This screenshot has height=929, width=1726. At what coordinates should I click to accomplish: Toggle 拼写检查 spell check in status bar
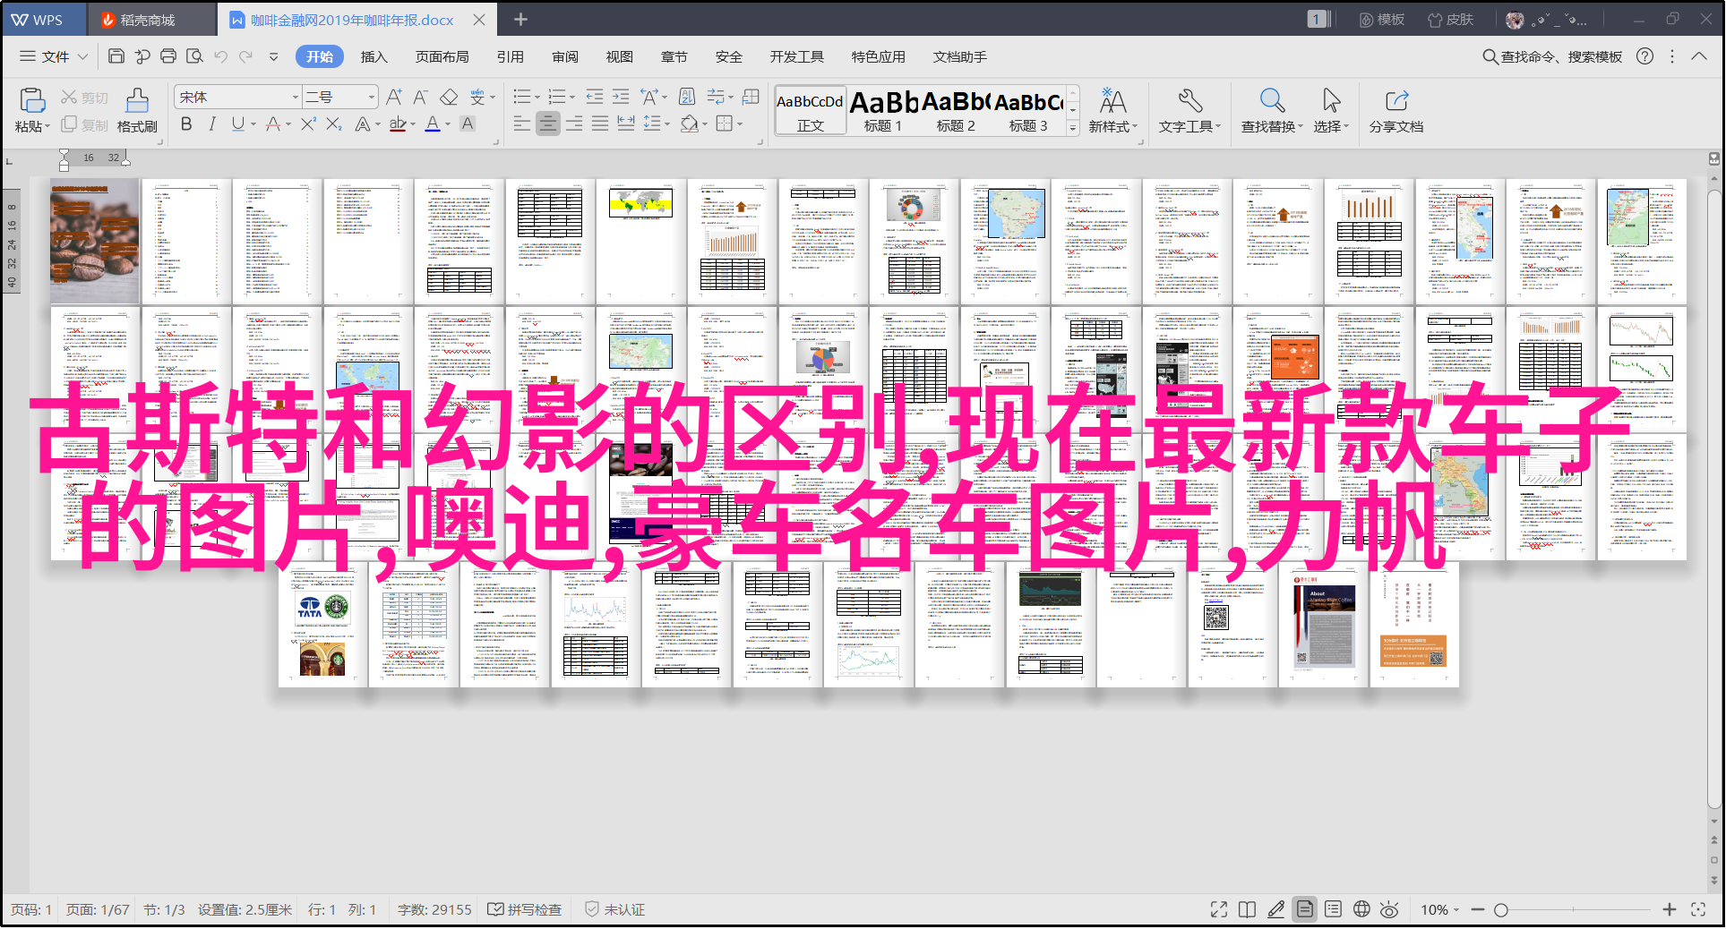(525, 909)
